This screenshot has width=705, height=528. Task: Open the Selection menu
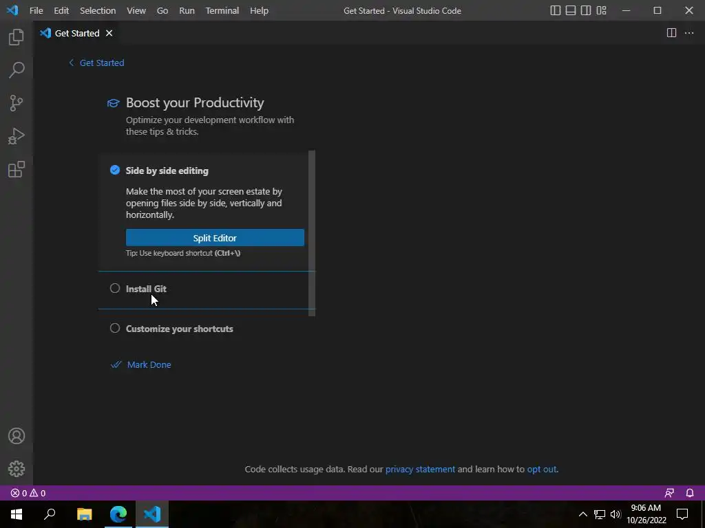pyautogui.click(x=98, y=10)
